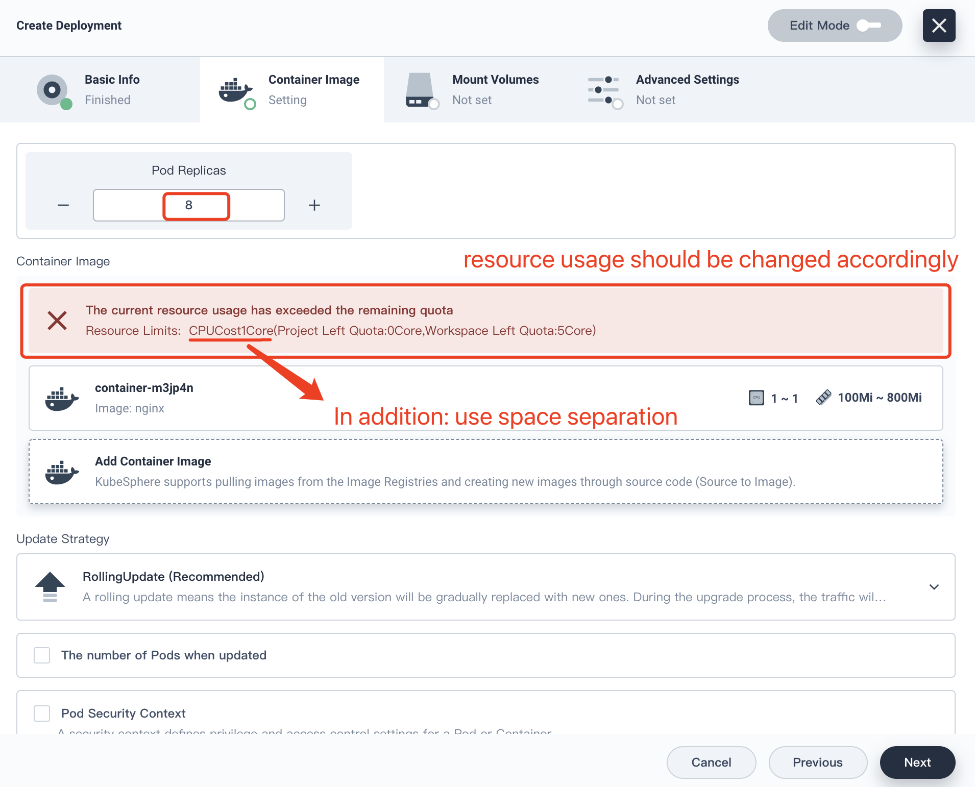Click the 'Image: nginx' text
The width and height of the screenshot is (975, 787).
(130, 408)
